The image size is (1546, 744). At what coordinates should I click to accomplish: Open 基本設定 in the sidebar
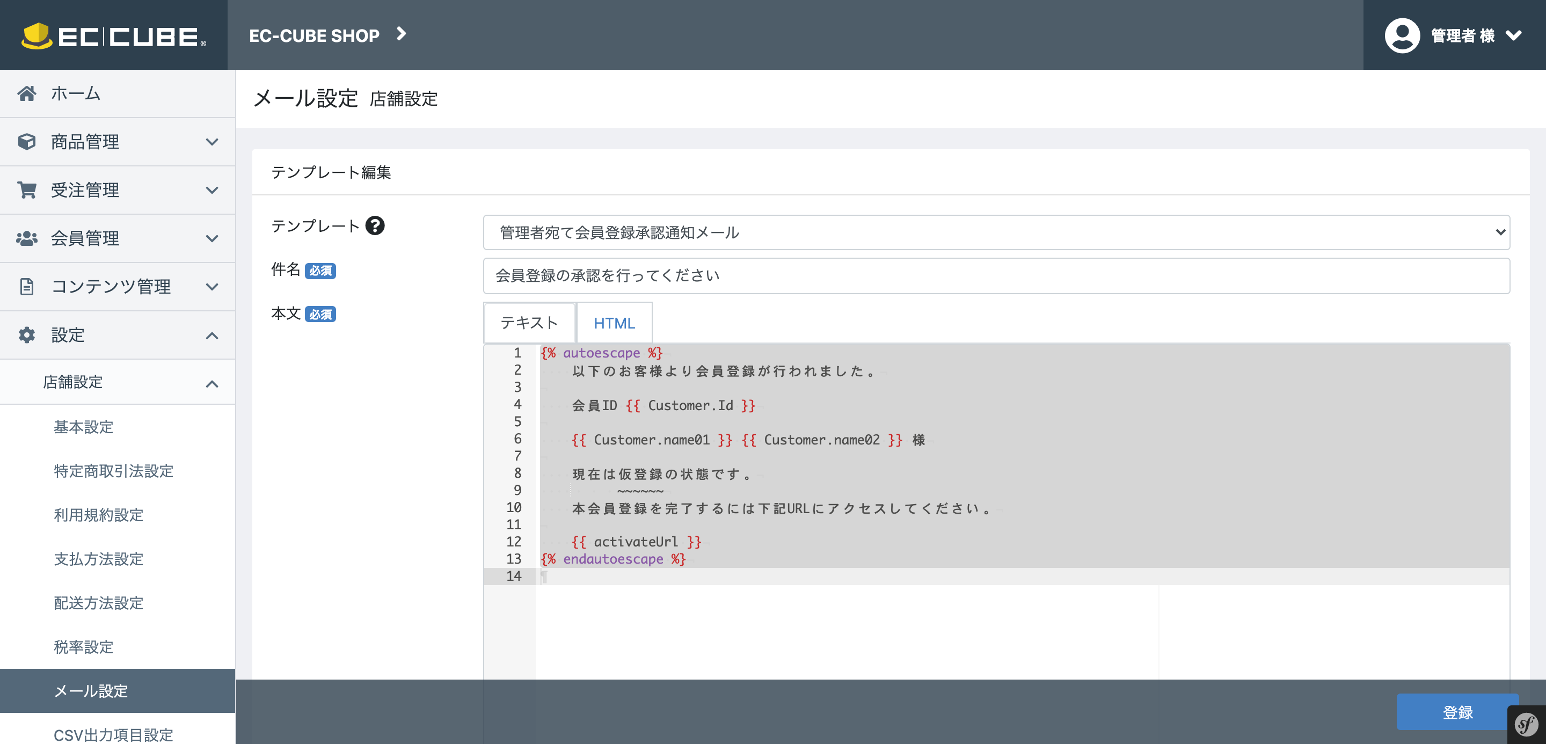click(83, 427)
